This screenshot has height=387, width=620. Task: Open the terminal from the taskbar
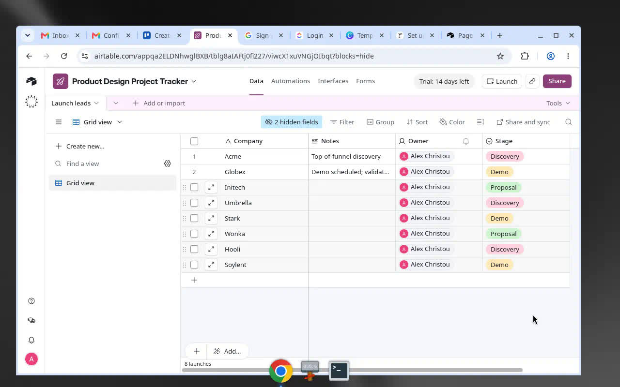click(339, 371)
